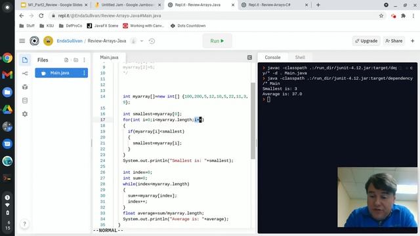Image resolution: width=420 pixels, height=236 pixels.
Task: Click the editor vertical scrollbar
Action: (x=253, y=121)
